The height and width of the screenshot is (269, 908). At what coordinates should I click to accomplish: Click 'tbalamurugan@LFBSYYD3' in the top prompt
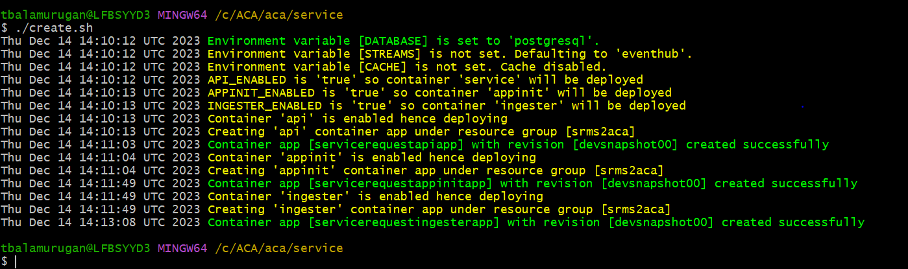75,15
